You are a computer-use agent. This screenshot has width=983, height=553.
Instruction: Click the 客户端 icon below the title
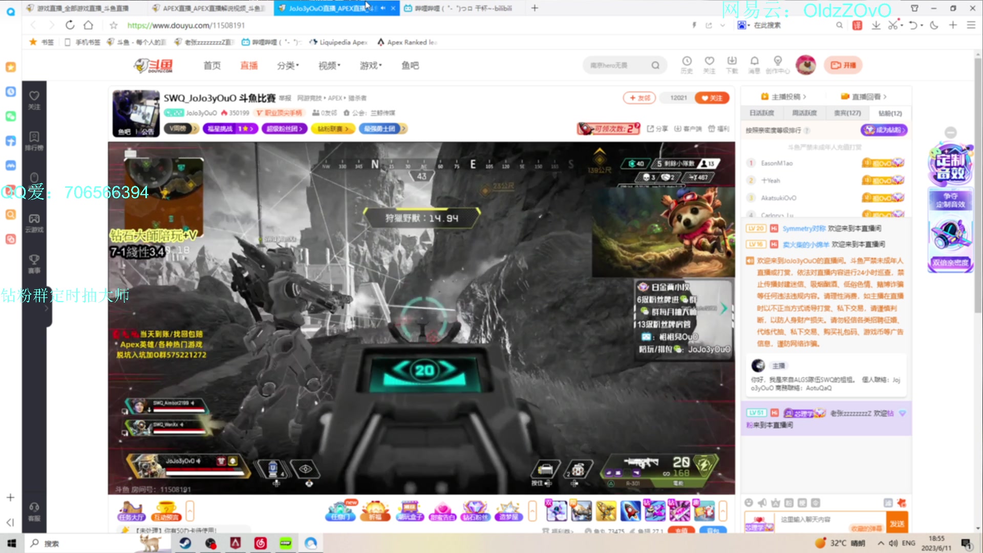(x=688, y=129)
